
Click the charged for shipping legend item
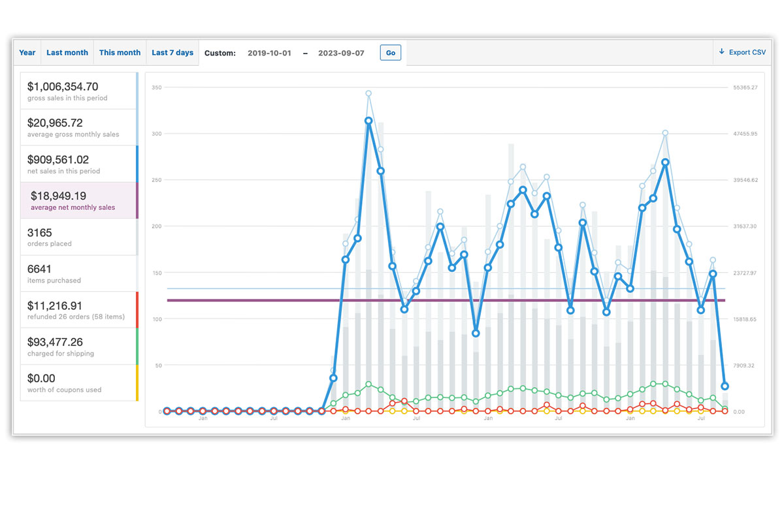coord(78,346)
